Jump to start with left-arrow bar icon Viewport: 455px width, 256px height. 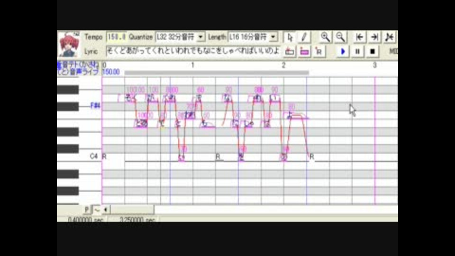coord(360,37)
